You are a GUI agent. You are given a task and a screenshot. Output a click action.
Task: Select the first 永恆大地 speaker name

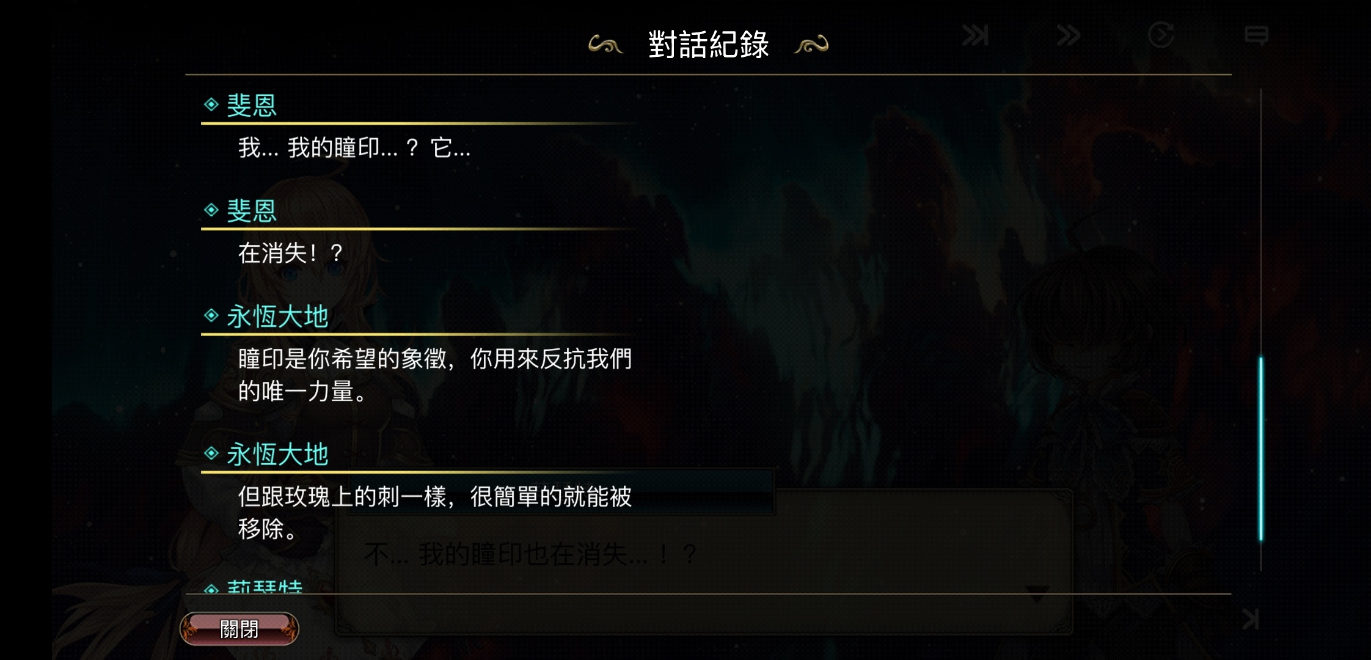277,317
